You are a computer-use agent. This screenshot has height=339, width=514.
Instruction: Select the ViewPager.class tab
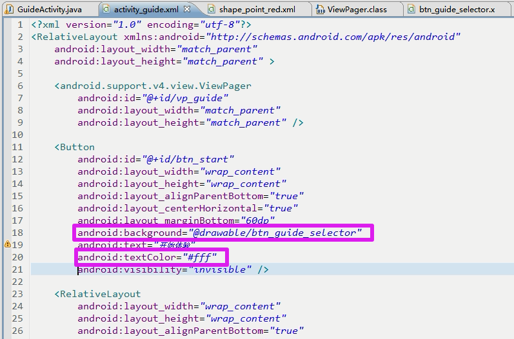pyautogui.click(x=357, y=10)
